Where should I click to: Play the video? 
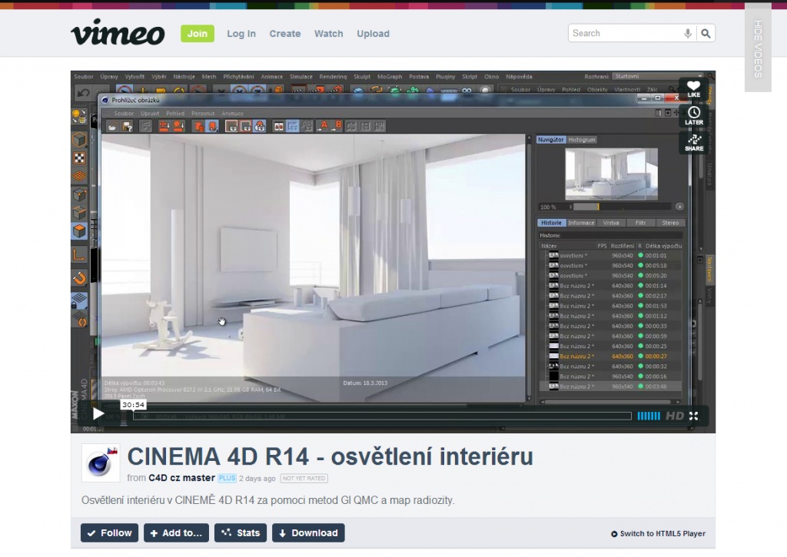98,414
